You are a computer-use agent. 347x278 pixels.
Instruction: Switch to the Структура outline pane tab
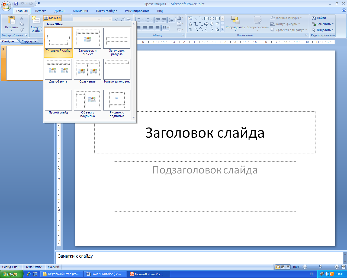(x=29, y=41)
